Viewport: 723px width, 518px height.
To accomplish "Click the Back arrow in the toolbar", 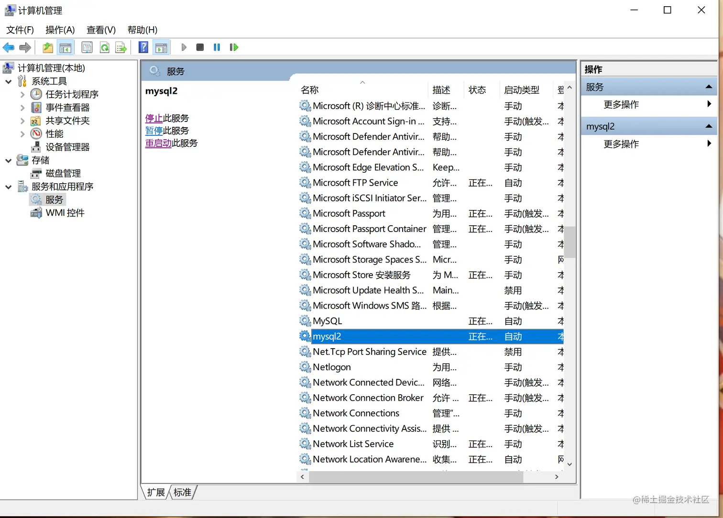I will pyautogui.click(x=9, y=47).
